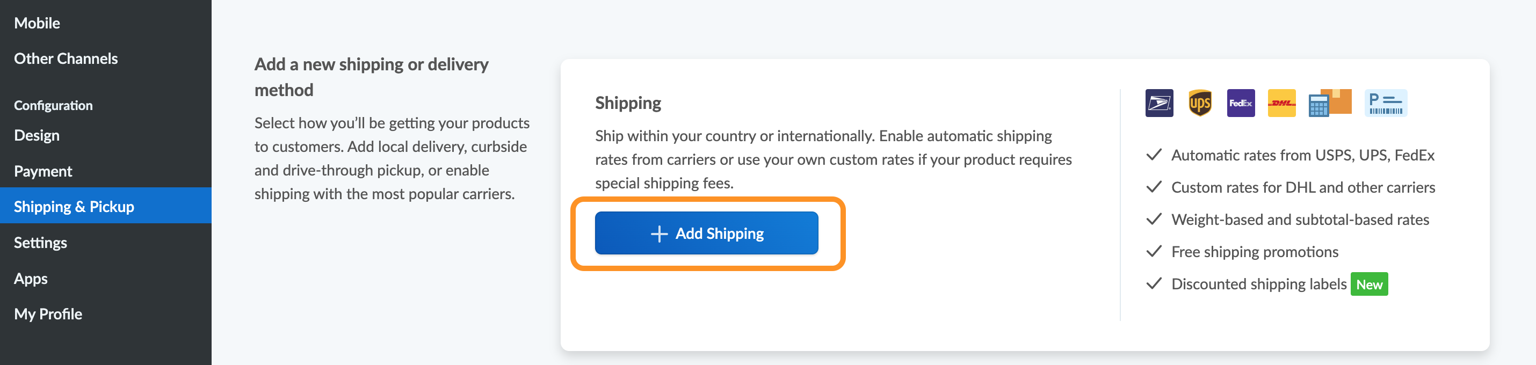Click the FedEx carrier logo icon

pyautogui.click(x=1240, y=103)
